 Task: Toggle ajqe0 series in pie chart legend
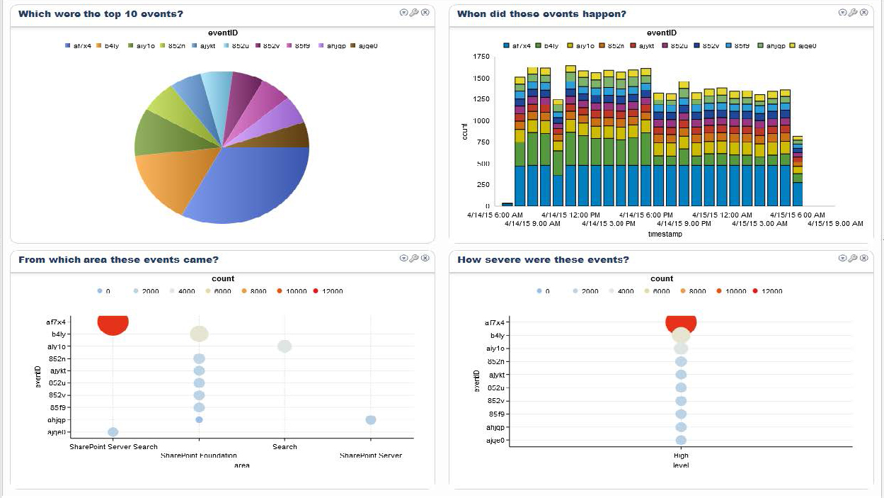click(365, 45)
